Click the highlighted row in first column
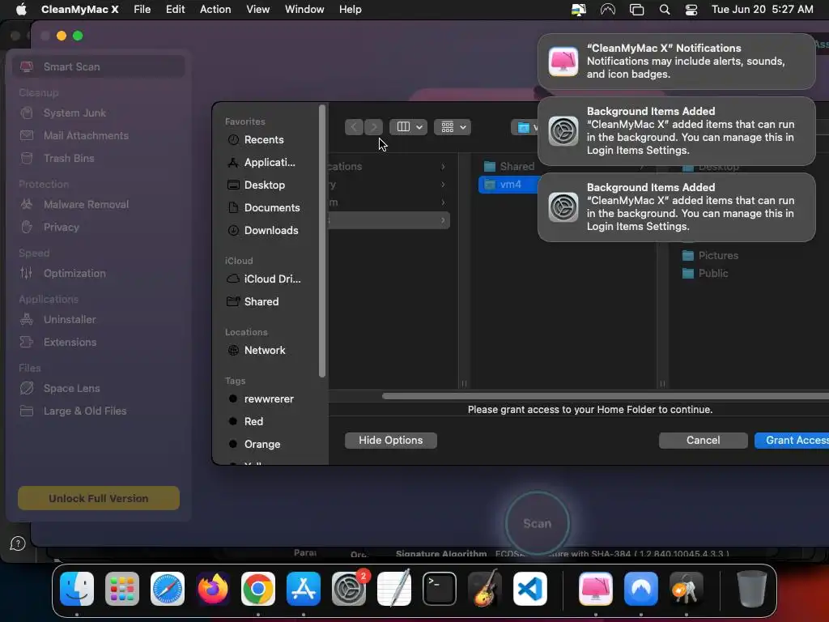The height and width of the screenshot is (622, 829). point(389,220)
